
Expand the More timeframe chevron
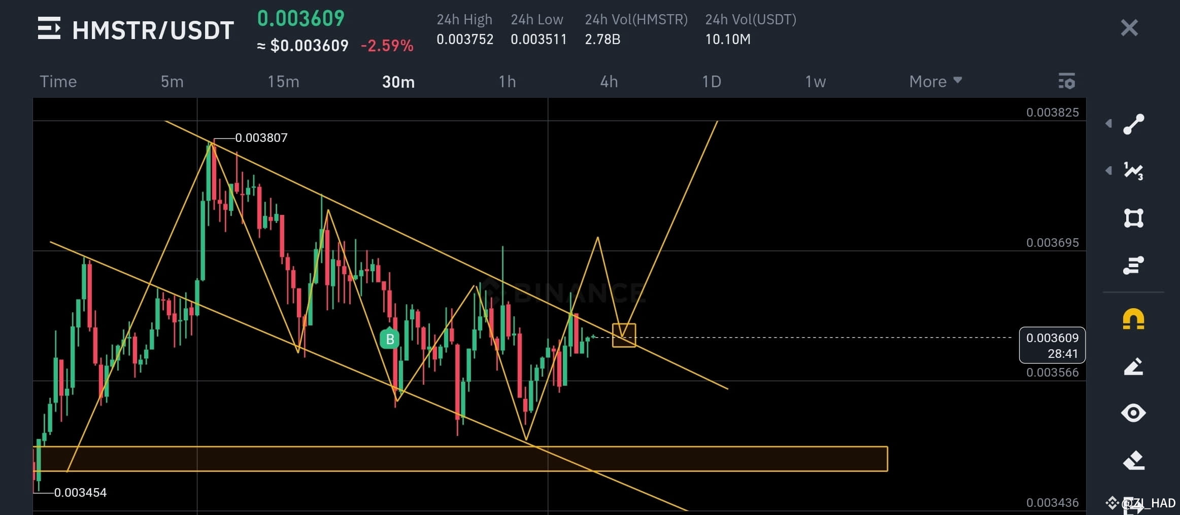[958, 81]
